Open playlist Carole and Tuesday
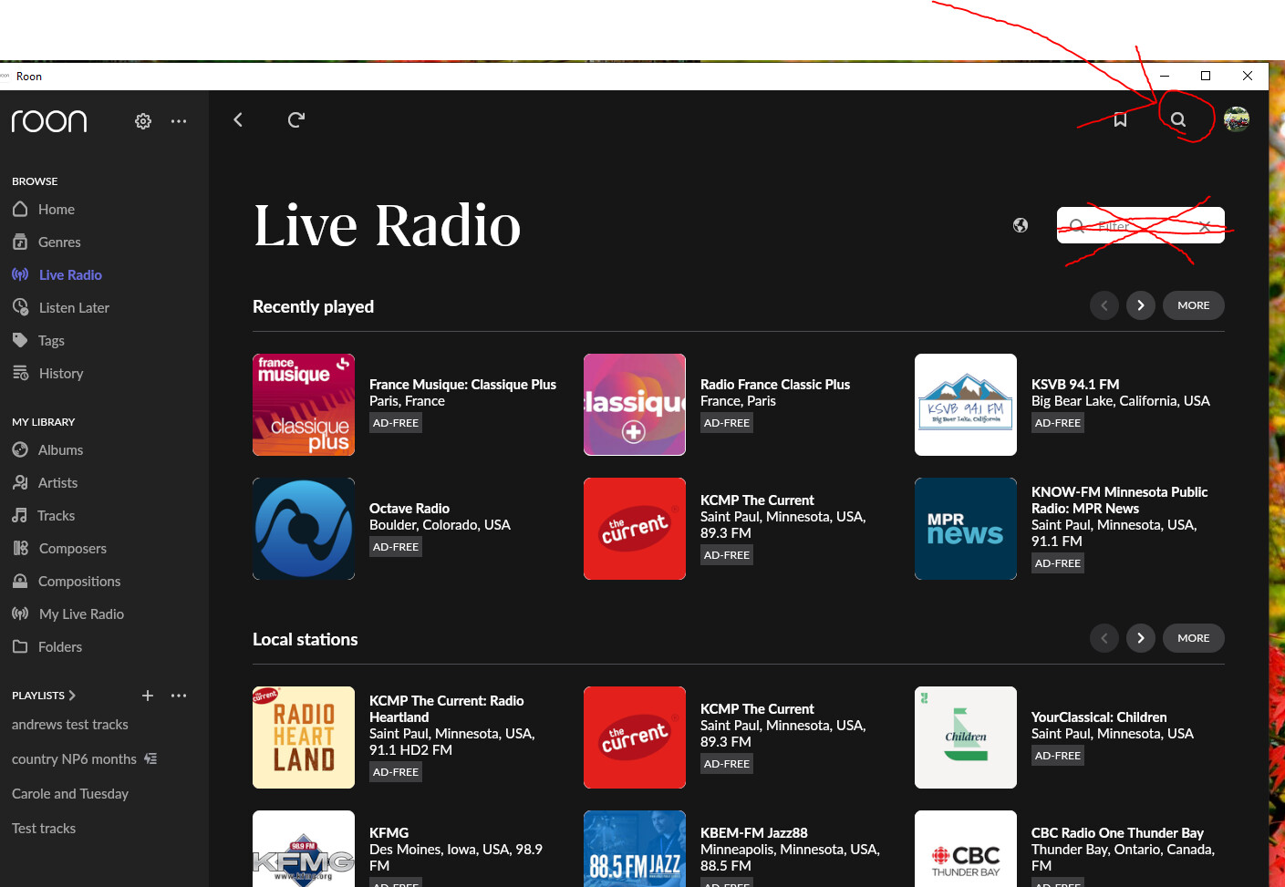Screen dimensions: 1285x887 [x=70, y=794]
